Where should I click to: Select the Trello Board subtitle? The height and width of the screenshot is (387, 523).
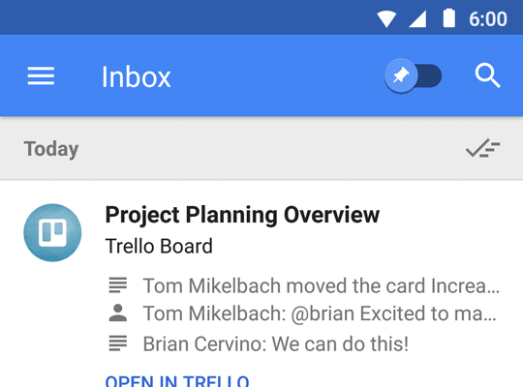coord(159,246)
